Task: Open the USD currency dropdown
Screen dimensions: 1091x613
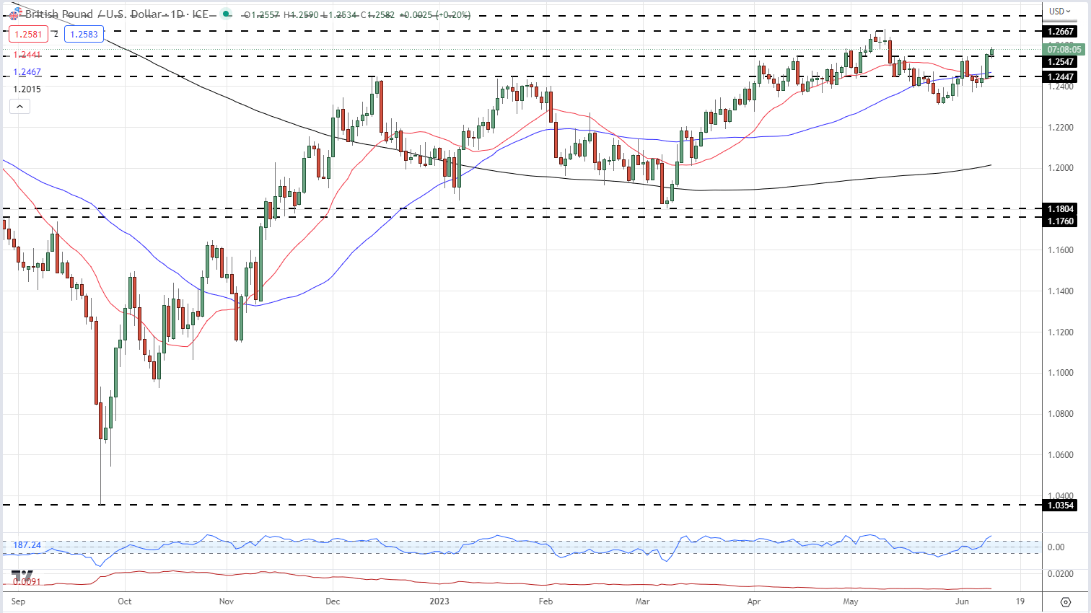Action: (1060, 11)
